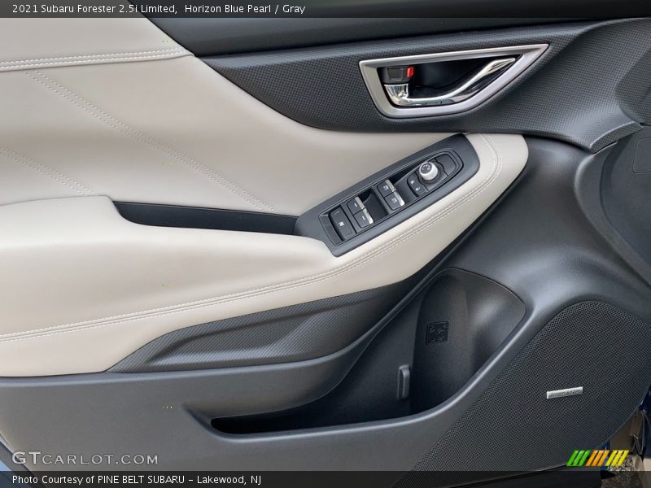The image size is (651, 488).
Task: Click the red door lock tab
Action: click(410, 72)
